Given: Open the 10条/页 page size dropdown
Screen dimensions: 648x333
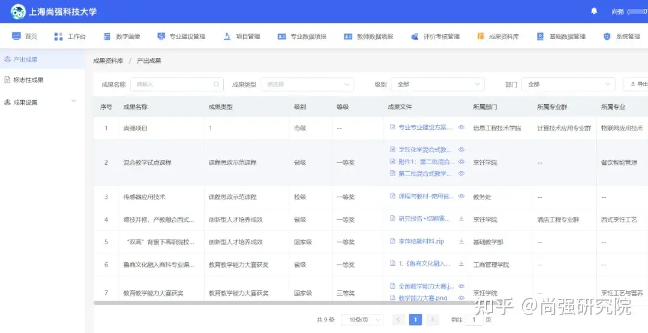Looking at the screenshot, I should pyautogui.click(x=362, y=320).
